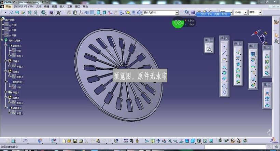Viewport: 280px width, 151px height.
Task: Click the Fit All In icon
Action: (x=153, y=141)
